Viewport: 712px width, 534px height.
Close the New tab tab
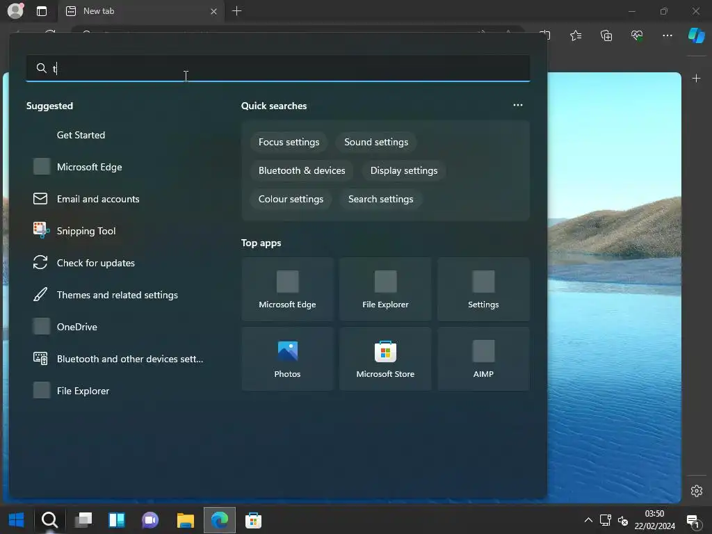pos(213,11)
